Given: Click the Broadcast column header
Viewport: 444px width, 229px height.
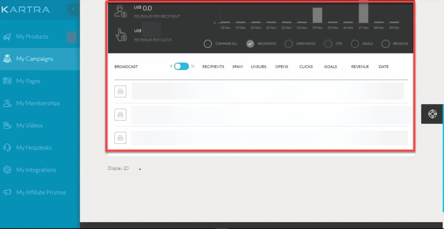Looking at the screenshot, I should [x=126, y=66].
